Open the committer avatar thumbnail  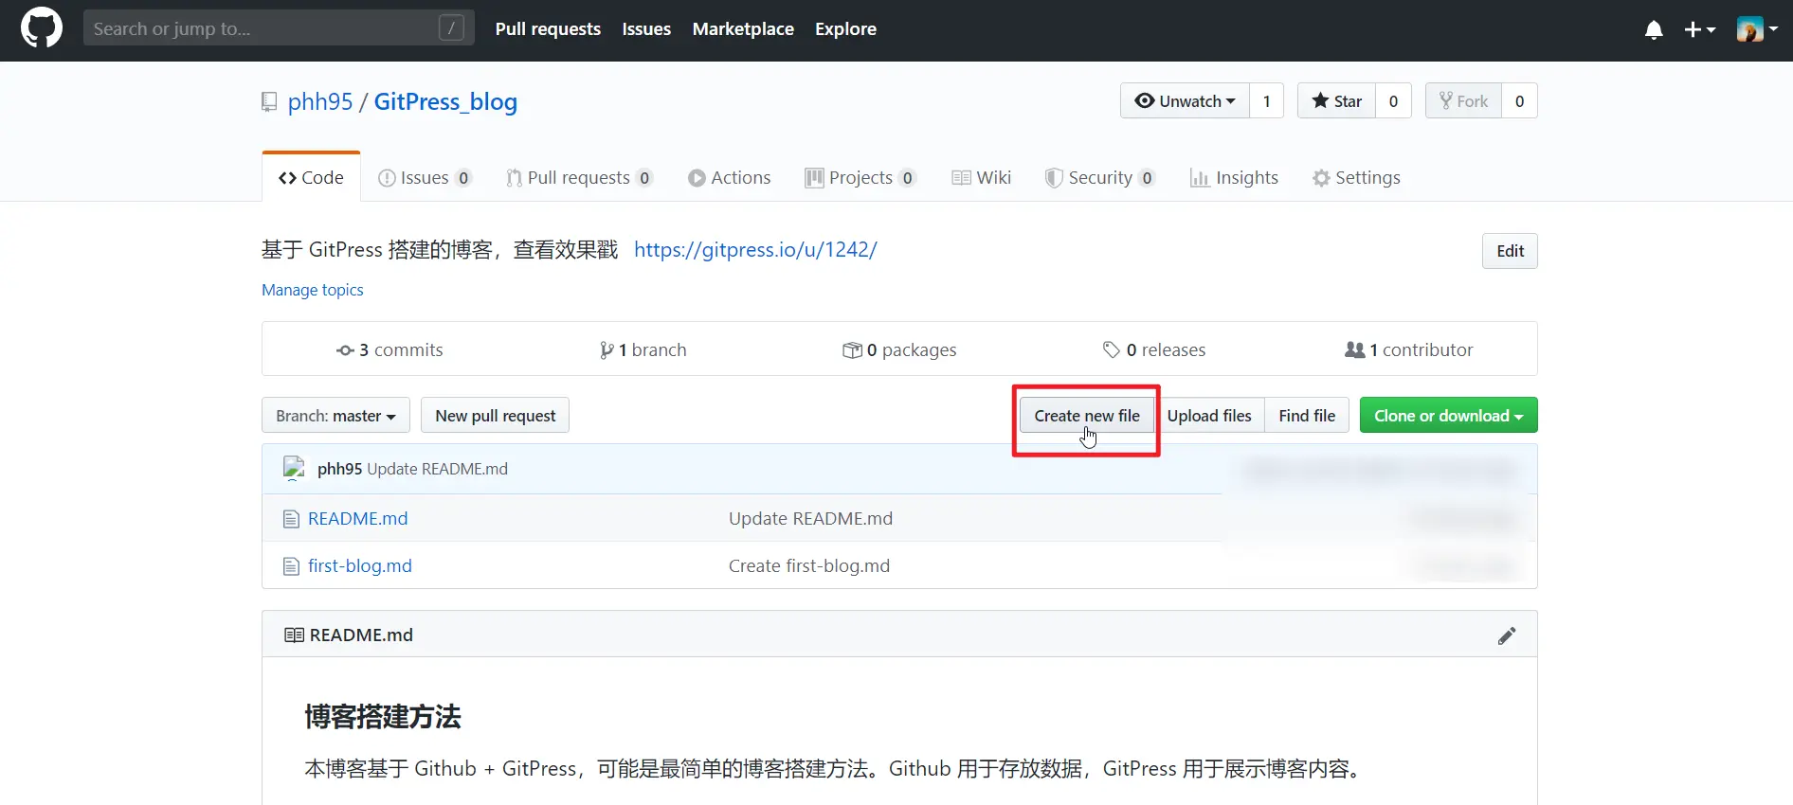(x=294, y=469)
